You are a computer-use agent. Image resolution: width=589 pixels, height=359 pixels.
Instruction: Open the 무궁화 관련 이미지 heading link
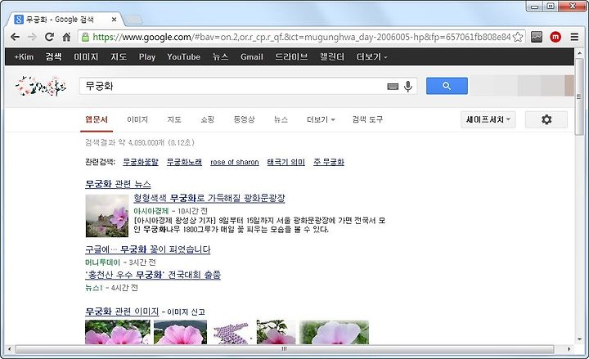pyautogui.click(x=122, y=312)
